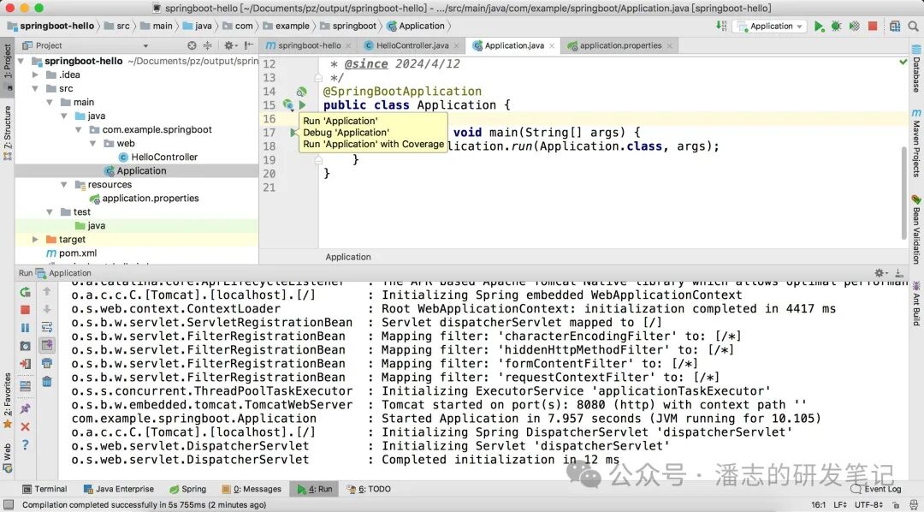Open the Terminal tool tab
Viewport: 924px width, 512px height.
pos(44,489)
